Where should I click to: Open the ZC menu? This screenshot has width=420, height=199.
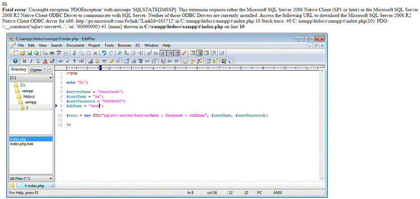pos(137,46)
